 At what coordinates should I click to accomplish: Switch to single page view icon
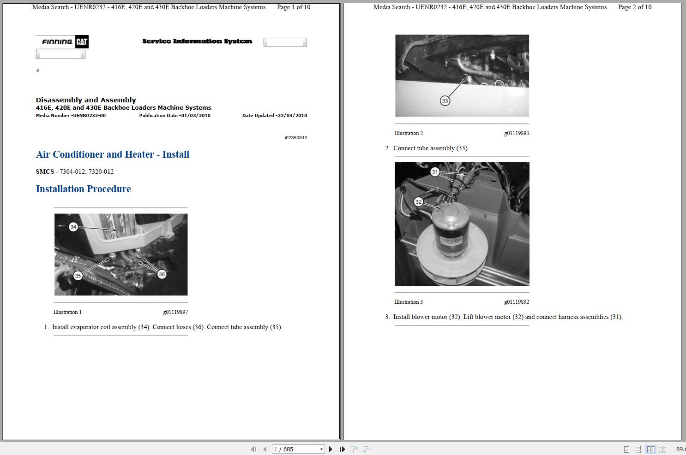[x=626, y=449]
